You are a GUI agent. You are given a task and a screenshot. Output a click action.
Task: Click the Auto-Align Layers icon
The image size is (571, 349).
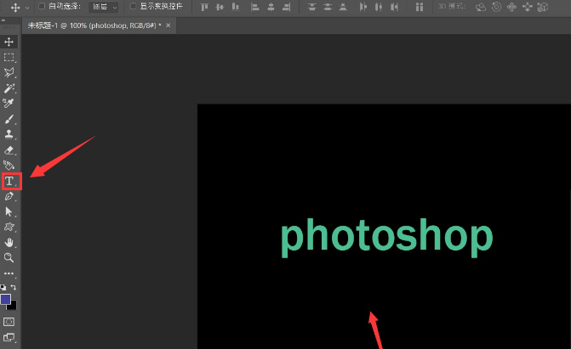420,7
